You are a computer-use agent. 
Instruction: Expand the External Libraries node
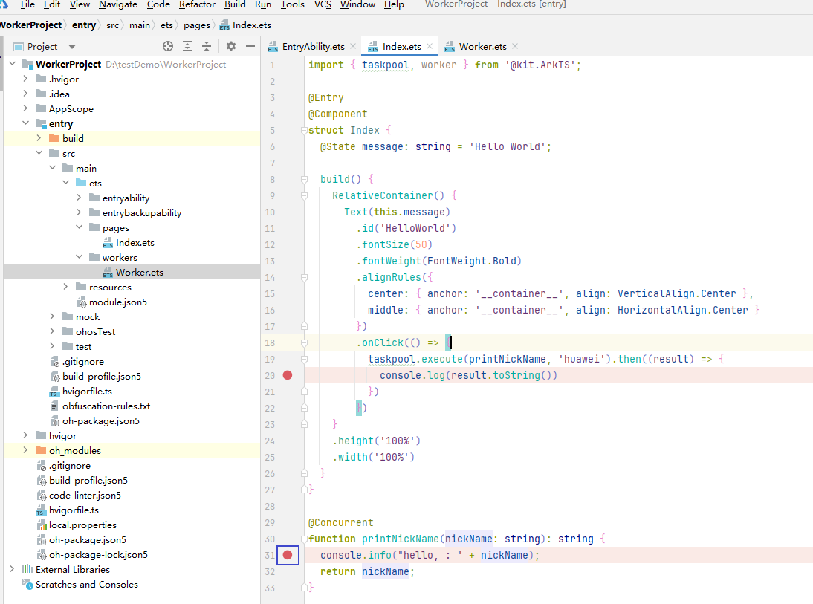(x=12, y=569)
